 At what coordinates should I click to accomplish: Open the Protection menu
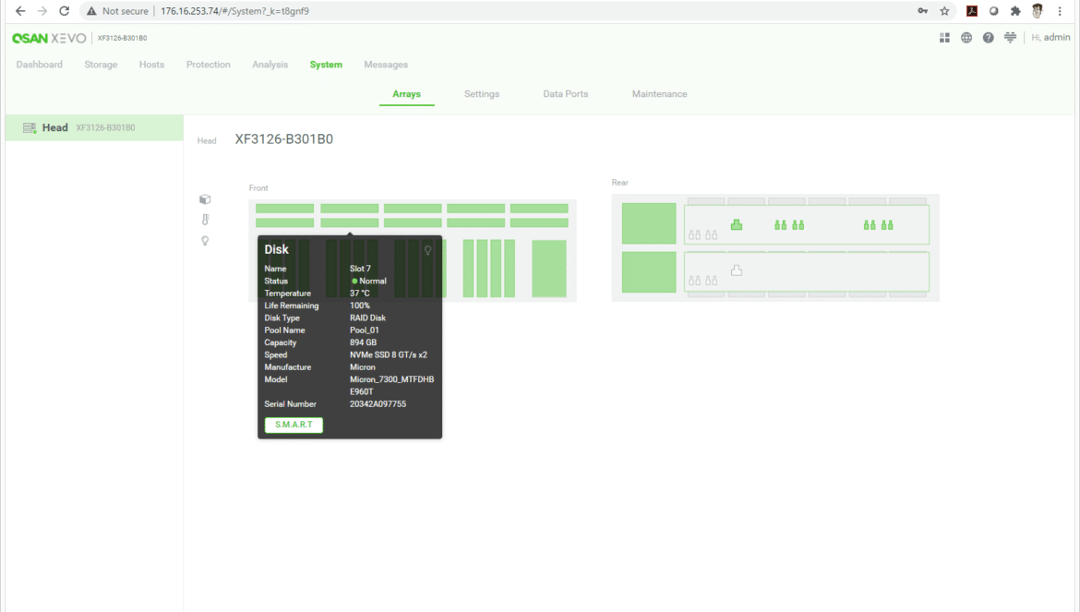coord(208,65)
